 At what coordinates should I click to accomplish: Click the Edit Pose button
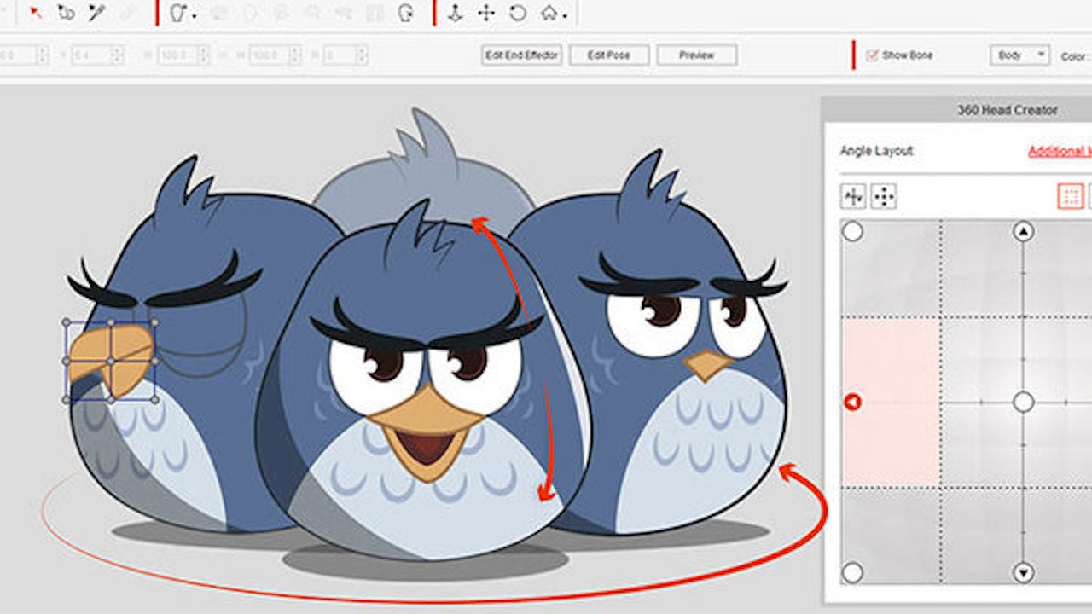pyautogui.click(x=609, y=55)
